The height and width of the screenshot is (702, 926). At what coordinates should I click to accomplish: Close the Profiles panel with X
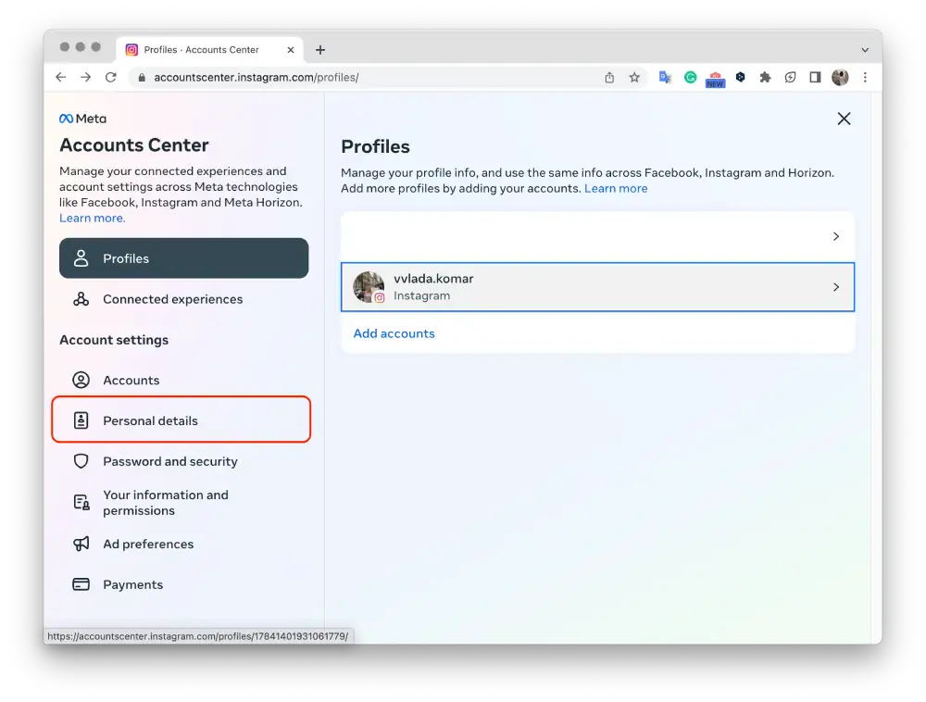coord(844,119)
